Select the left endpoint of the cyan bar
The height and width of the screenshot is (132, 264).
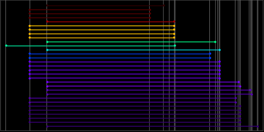[47, 50]
